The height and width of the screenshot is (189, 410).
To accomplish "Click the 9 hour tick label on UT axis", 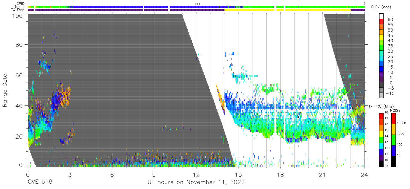I will point(154,174).
